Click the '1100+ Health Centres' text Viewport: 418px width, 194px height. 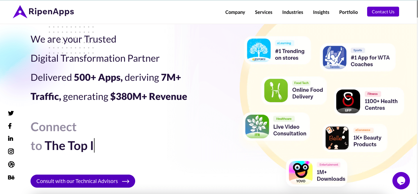[381, 105]
